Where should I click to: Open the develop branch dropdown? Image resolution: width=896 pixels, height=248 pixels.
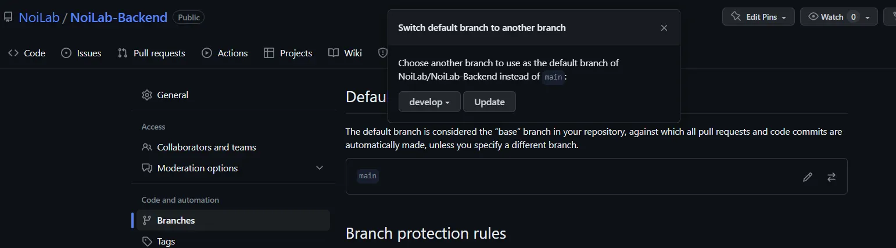pos(429,102)
